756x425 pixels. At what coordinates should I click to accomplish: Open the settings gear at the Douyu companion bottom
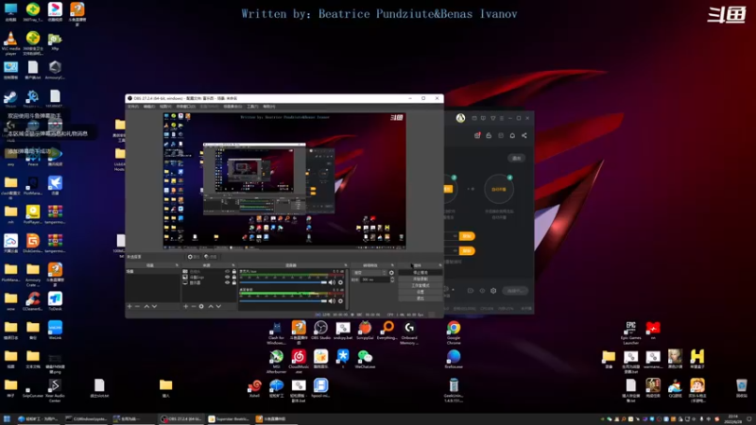coord(493,291)
